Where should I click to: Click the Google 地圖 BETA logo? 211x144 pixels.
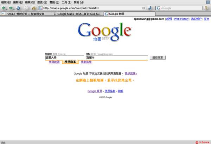click(105, 32)
